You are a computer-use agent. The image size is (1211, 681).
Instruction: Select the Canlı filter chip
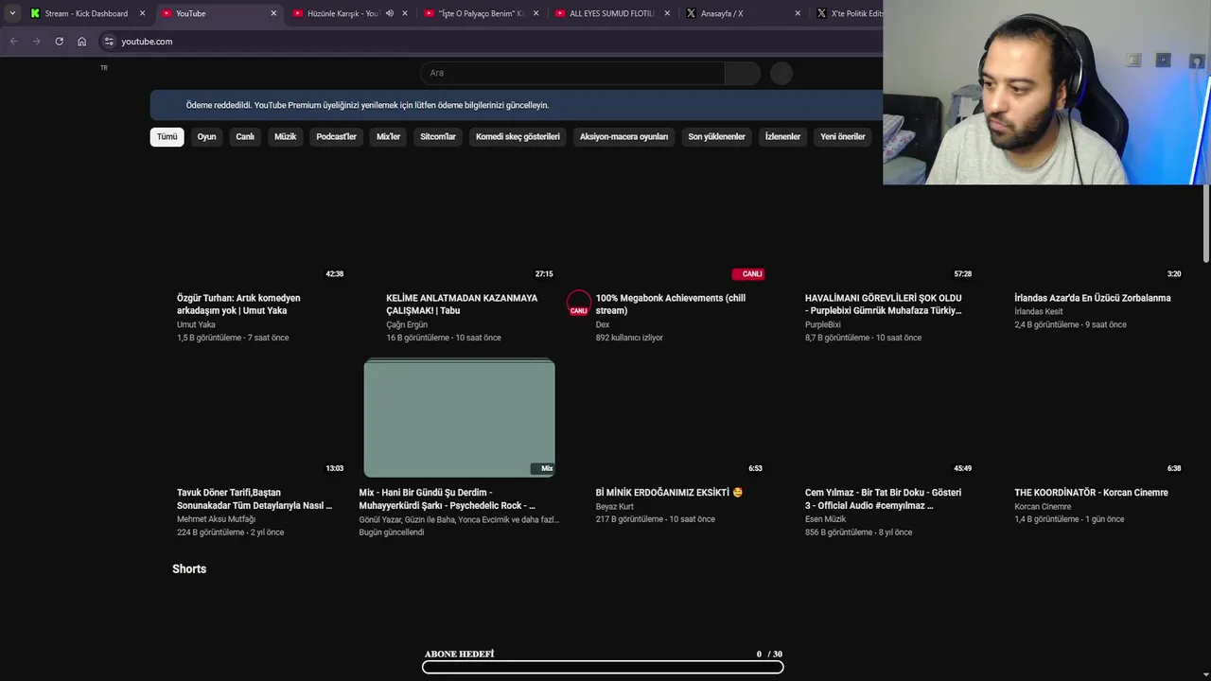(245, 137)
